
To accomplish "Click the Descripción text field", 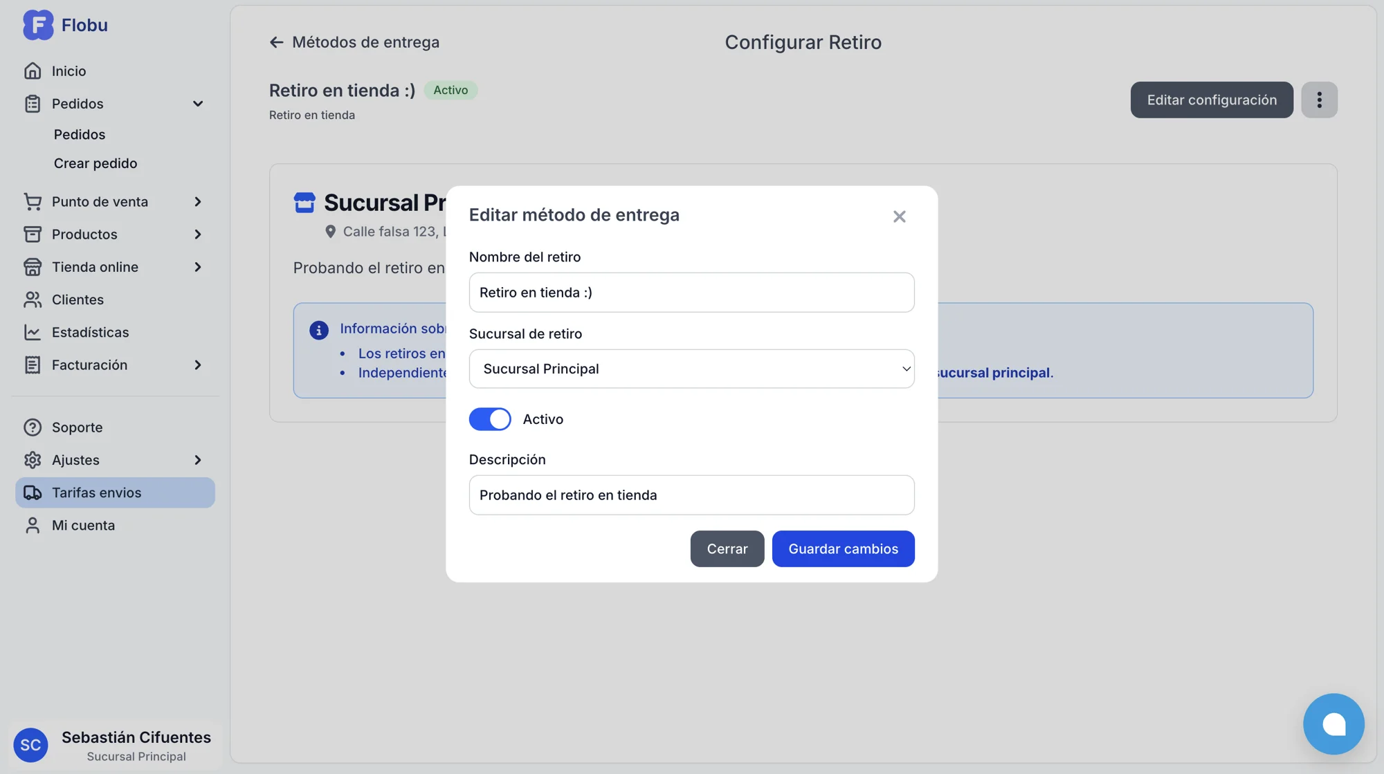I will pos(691,495).
